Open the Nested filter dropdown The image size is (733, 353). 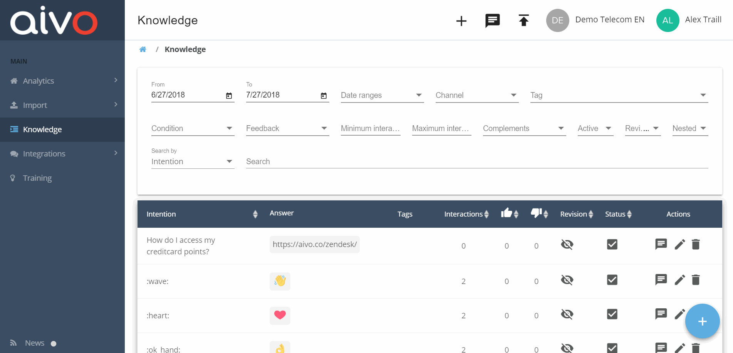point(690,128)
